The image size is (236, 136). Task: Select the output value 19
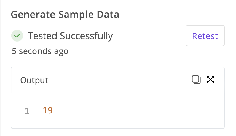tap(48, 110)
